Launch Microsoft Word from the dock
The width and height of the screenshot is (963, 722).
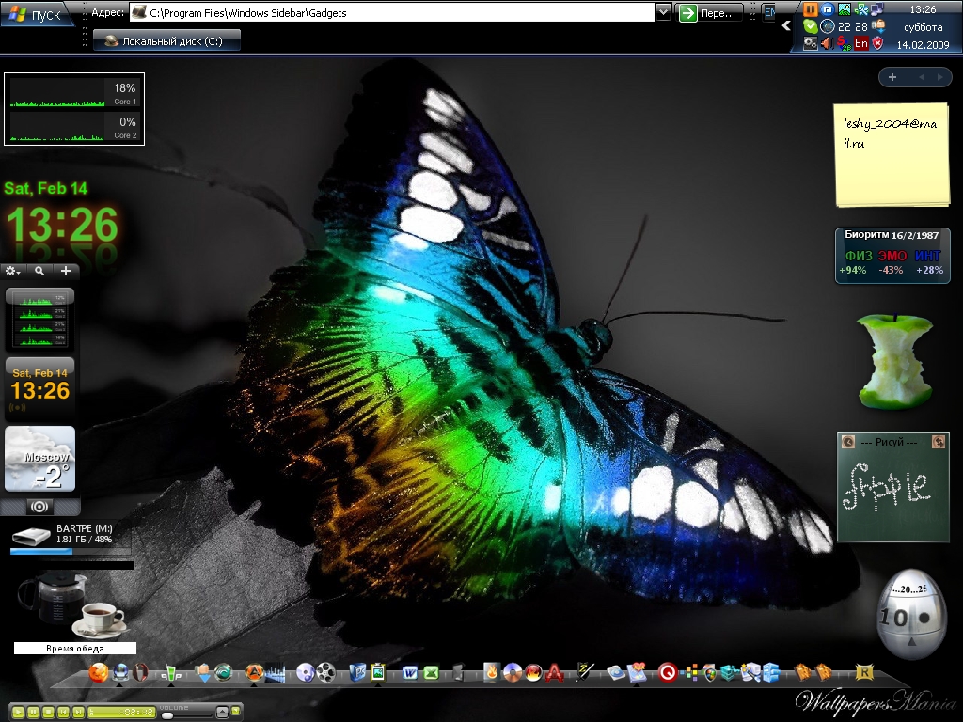point(411,672)
